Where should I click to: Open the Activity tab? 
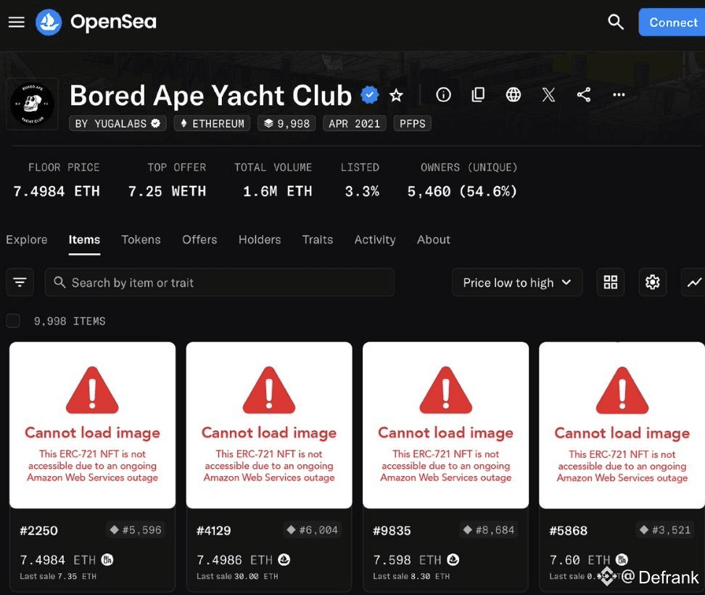[375, 239]
